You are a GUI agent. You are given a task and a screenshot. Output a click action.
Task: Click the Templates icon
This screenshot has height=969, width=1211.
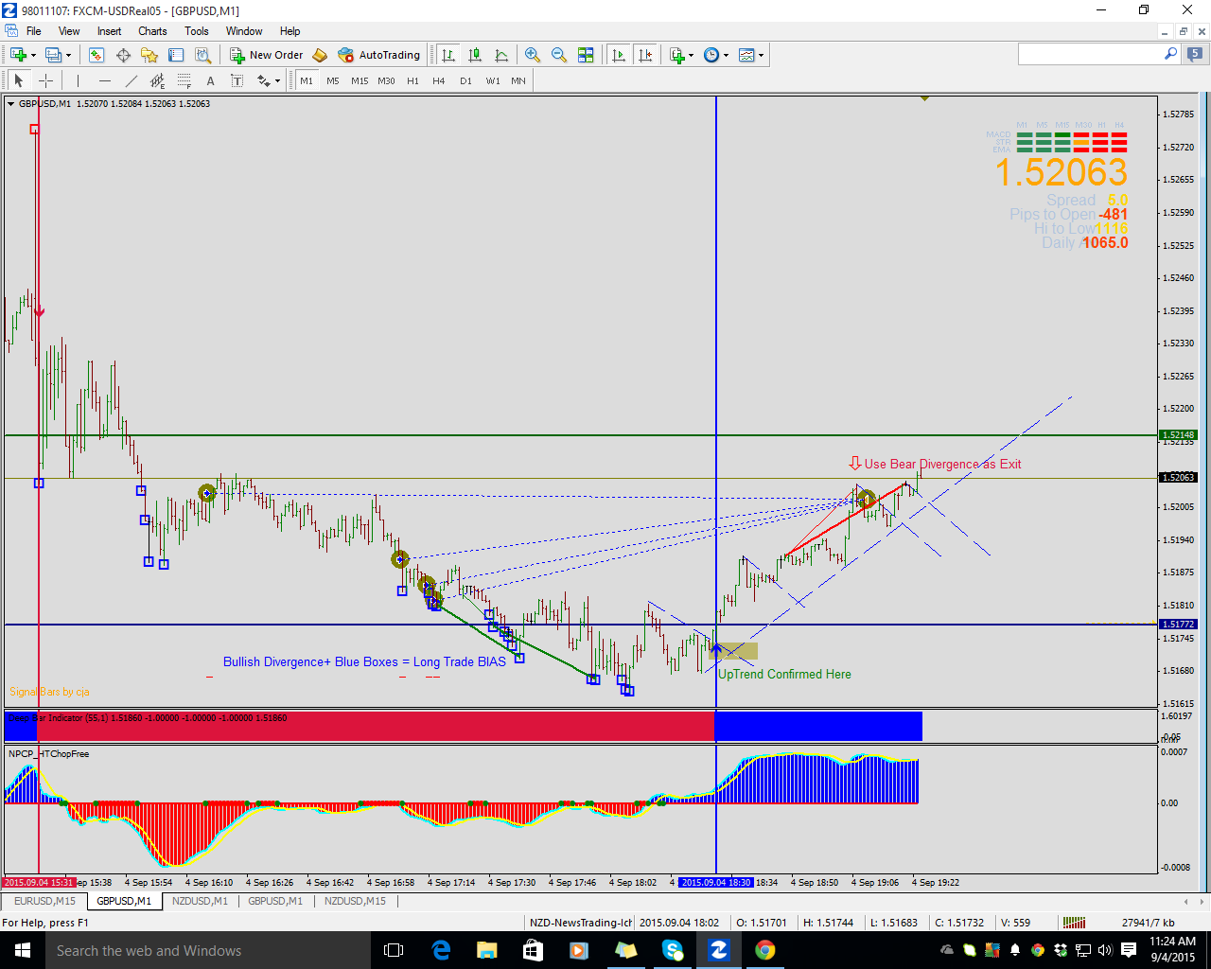pyautogui.click(x=746, y=55)
